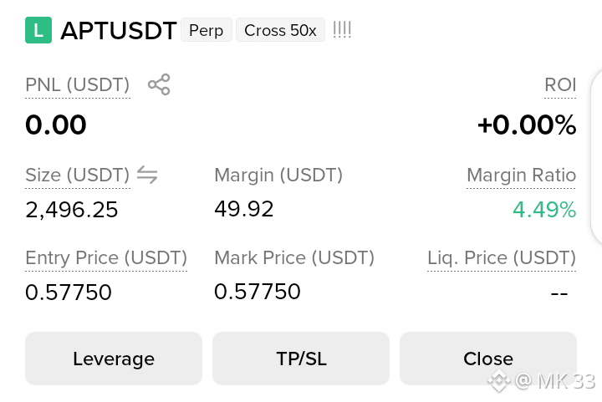View the Entry Price (USDT) label tooltip

click(x=106, y=257)
